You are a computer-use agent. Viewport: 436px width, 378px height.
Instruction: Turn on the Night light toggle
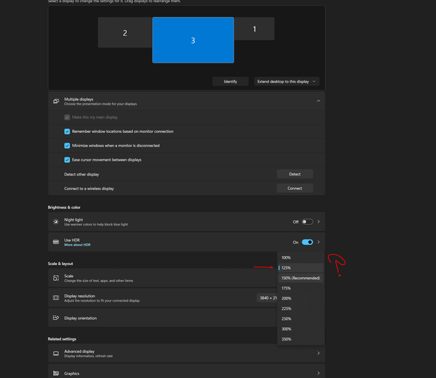coord(307,221)
